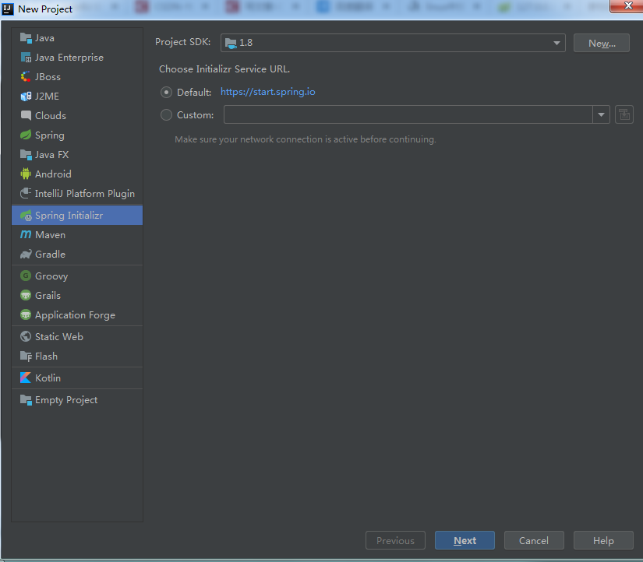Click the import icon beside the Custom URL field
643x562 pixels.
(x=624, y=114)
